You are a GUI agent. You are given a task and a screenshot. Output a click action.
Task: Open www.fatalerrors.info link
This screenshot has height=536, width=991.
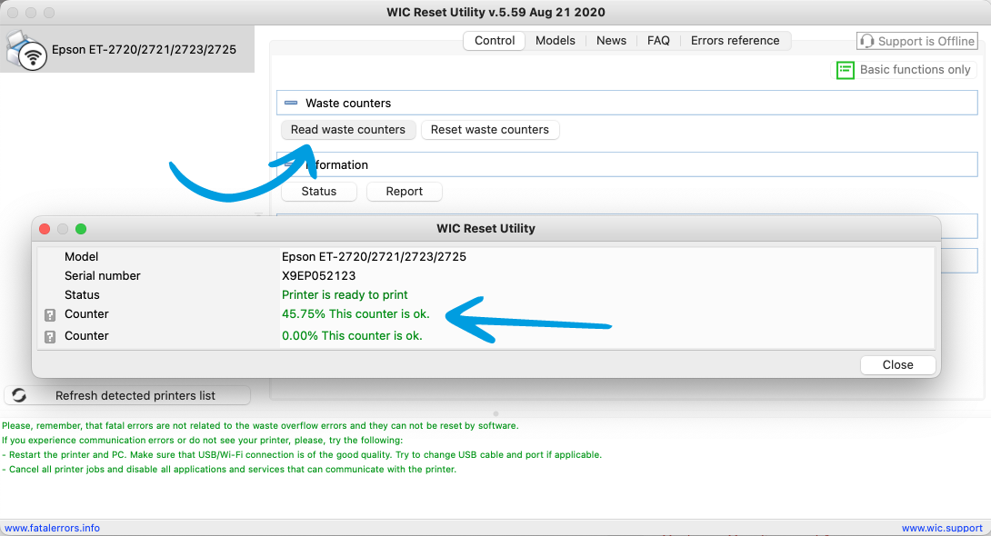(53, 528)
